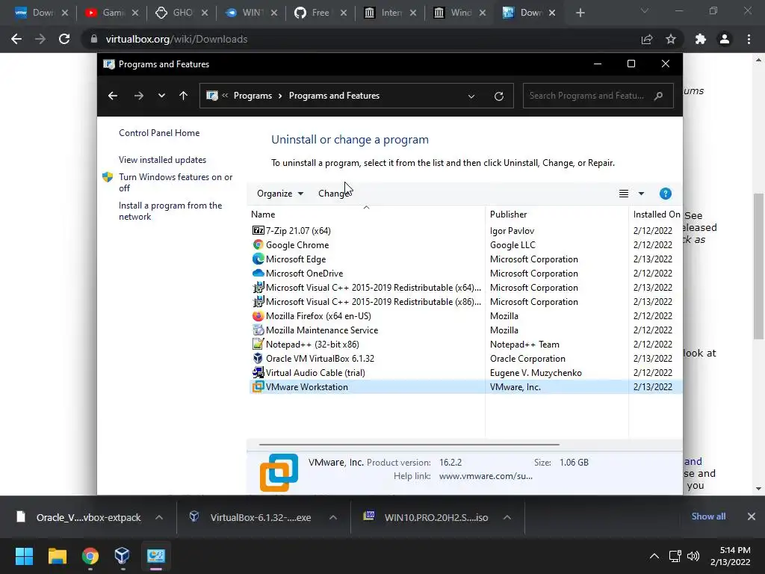The height and width of the screenshot is (574, 765).
Task: Click the browser page's vertical scrollbar
Action: tap(758, 266)
